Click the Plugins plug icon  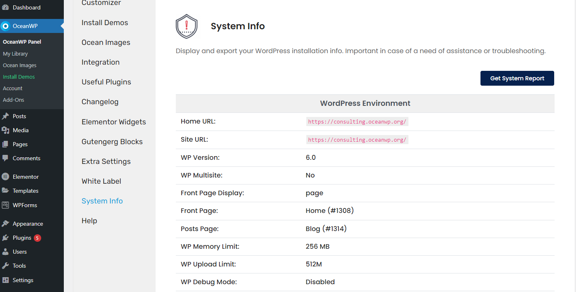point(5,238)
